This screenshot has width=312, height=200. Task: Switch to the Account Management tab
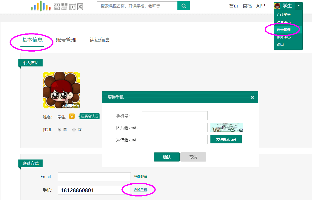[x=66, y=40]
